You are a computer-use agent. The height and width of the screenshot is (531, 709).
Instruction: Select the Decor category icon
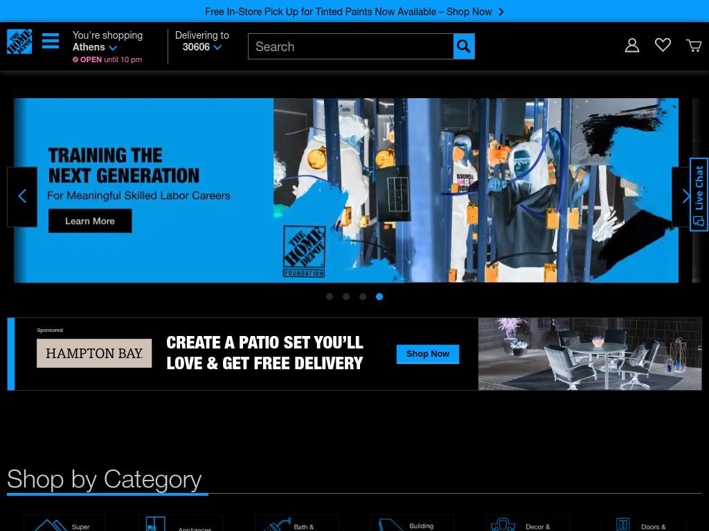[x=503, y=525]
